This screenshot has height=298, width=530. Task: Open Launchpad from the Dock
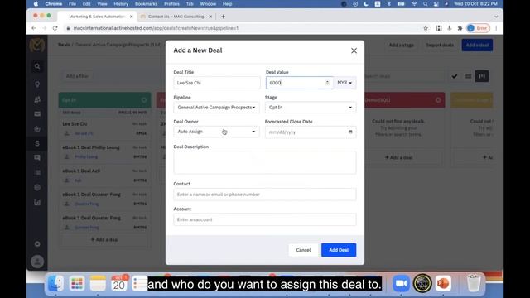point(77,283)
